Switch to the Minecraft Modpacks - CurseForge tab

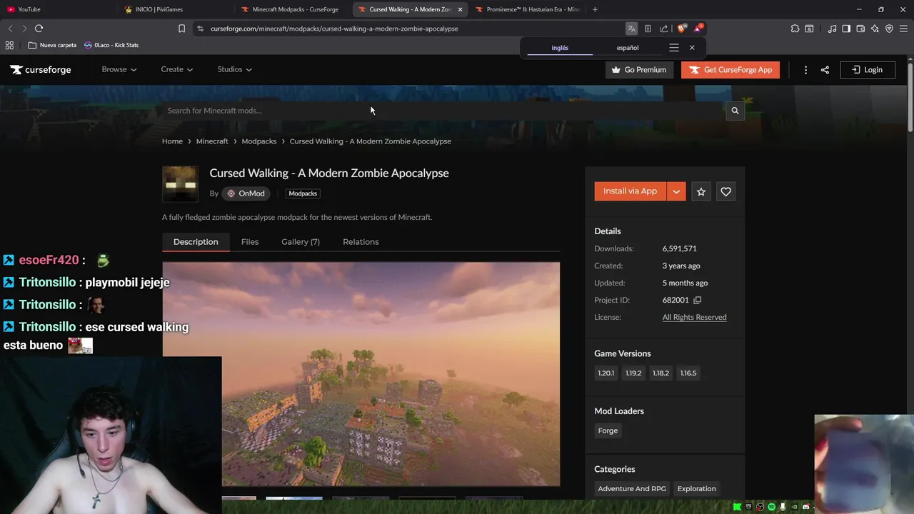click(x=293, y=9)
